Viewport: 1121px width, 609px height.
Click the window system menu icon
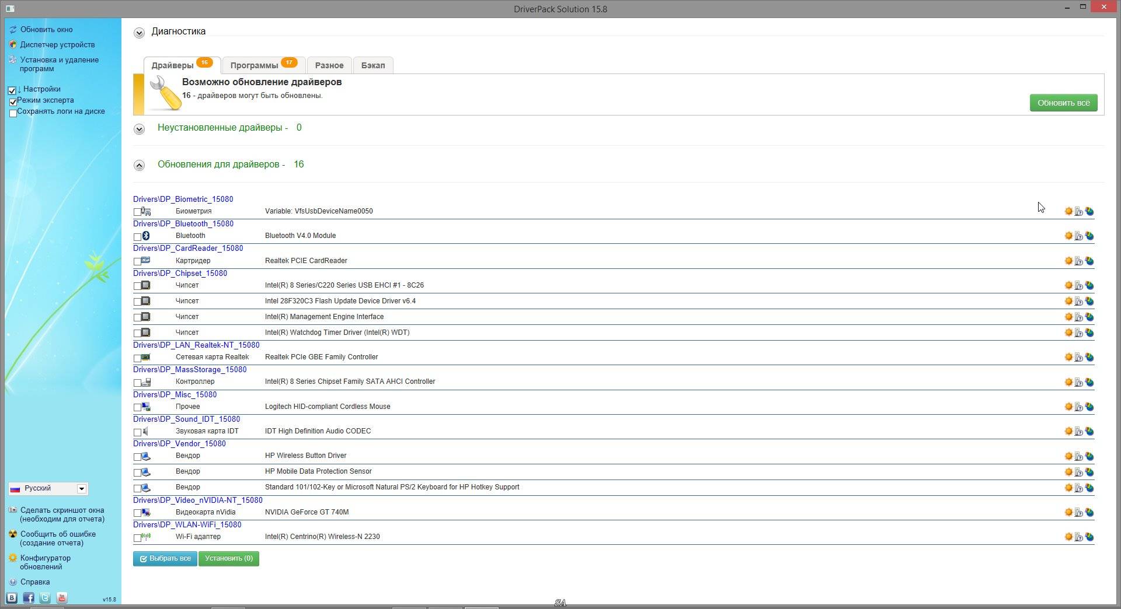tap(10, 9)
